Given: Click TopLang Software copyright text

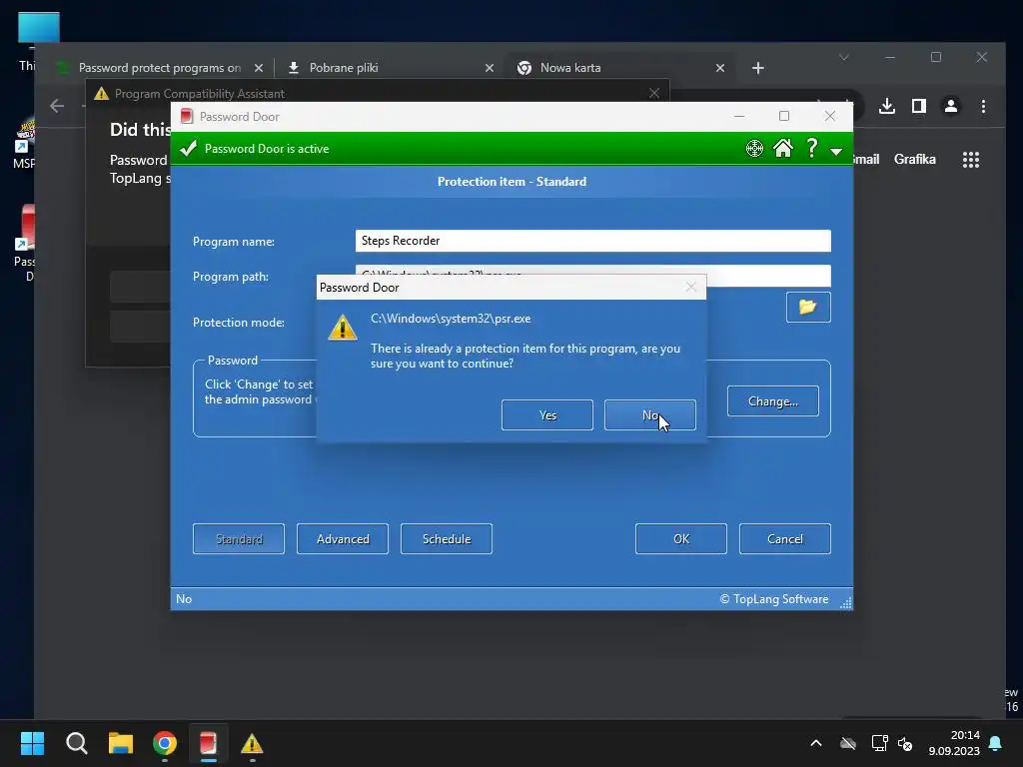Looking at the screenshot, I should [774, 599].
